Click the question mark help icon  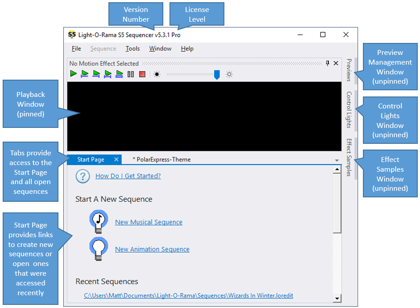coord(83,176)
